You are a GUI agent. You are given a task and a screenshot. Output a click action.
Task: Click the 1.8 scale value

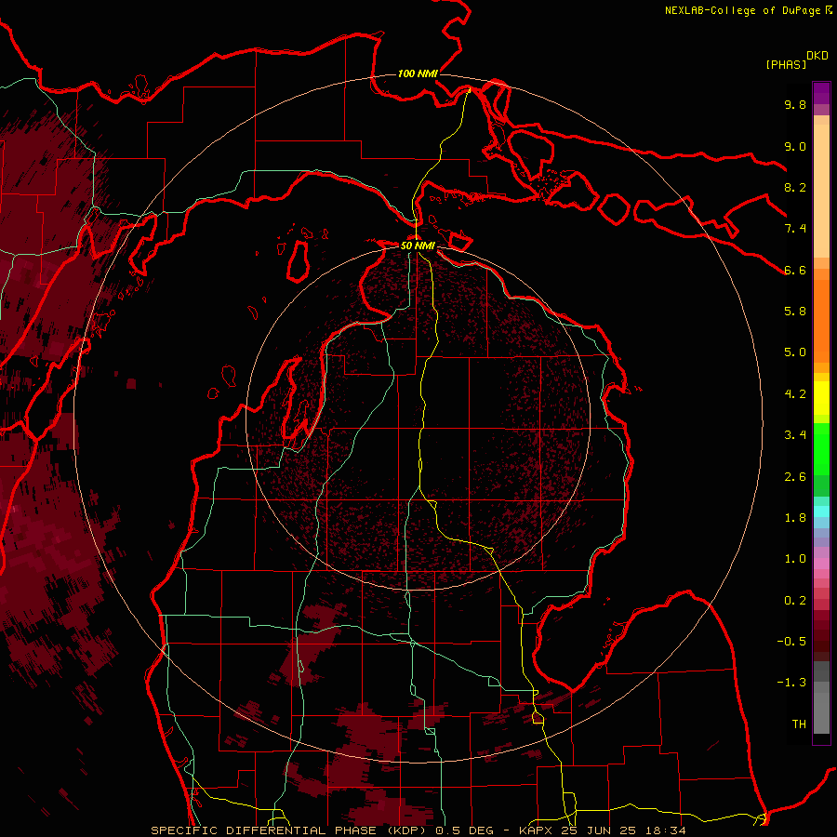coord(795,518)
